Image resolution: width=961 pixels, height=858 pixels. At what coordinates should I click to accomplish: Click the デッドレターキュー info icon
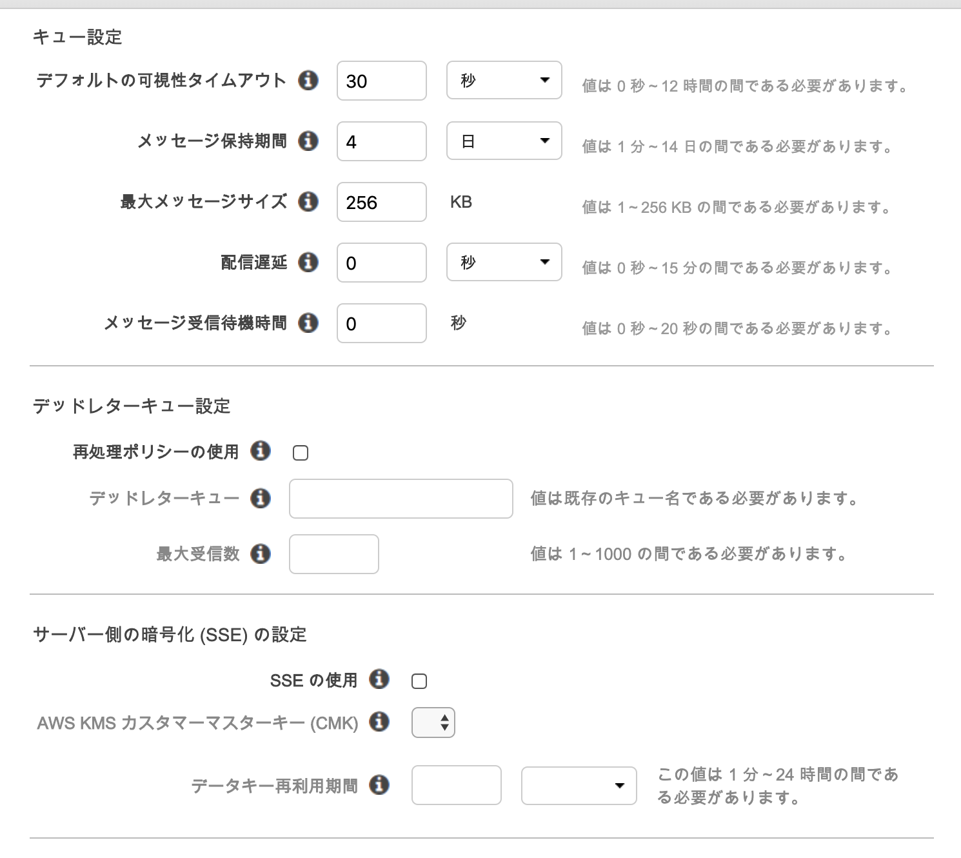pos(261,498)
